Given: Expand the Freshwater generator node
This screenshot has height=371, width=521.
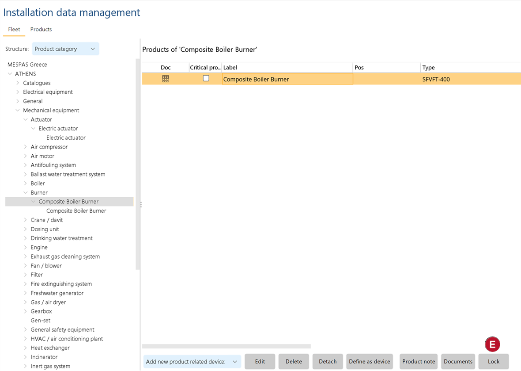Looking at the screenshot, I should point(25,293).
